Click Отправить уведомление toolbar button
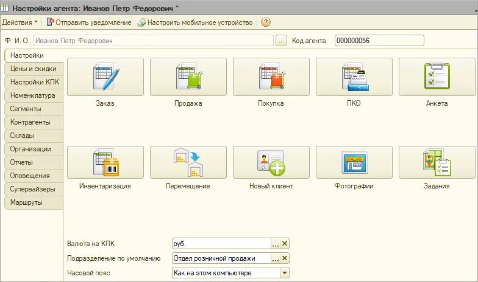 click(89, 22)
